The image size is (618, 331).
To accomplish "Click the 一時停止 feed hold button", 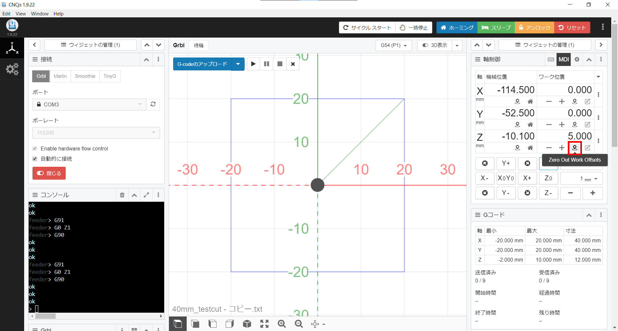I will click(414, 28).
